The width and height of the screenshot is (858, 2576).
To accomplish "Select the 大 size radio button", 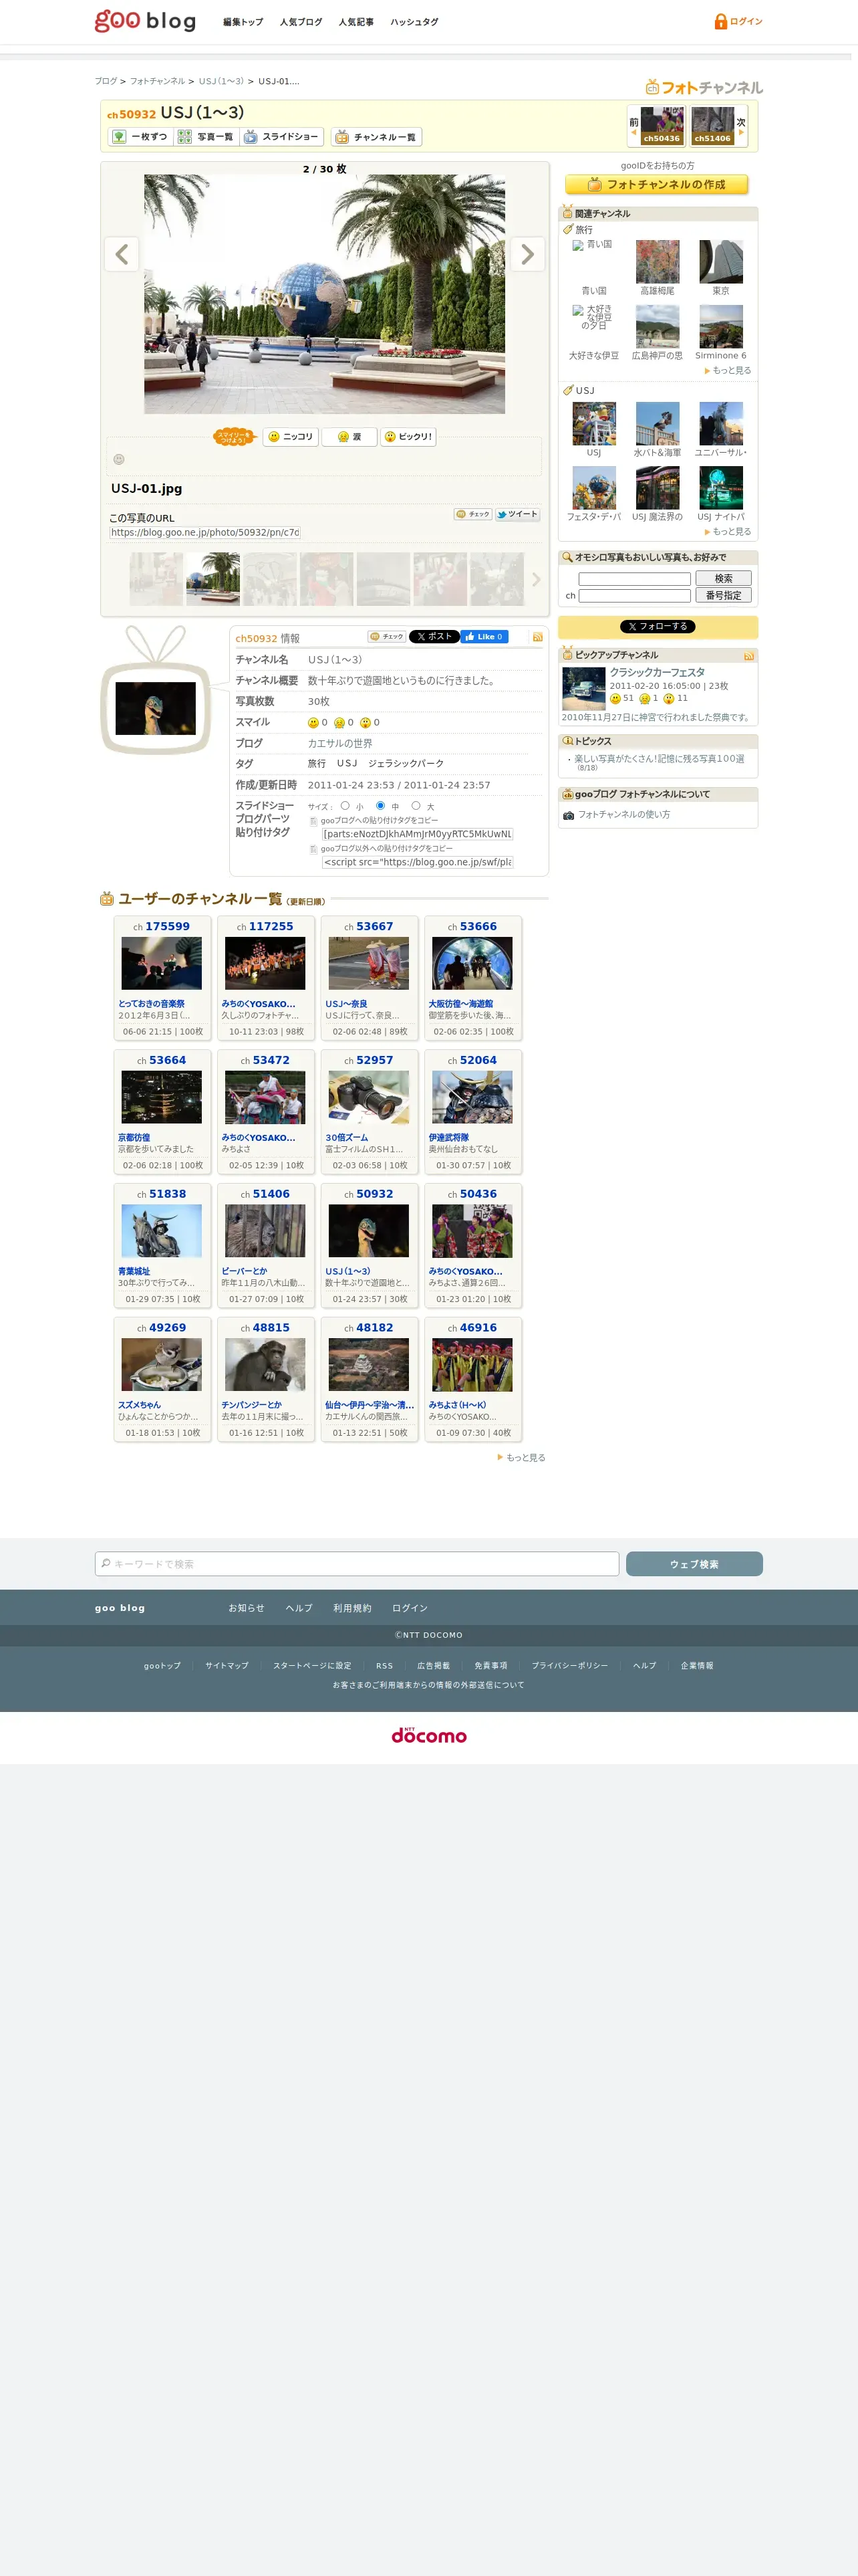I will [416, 806].
